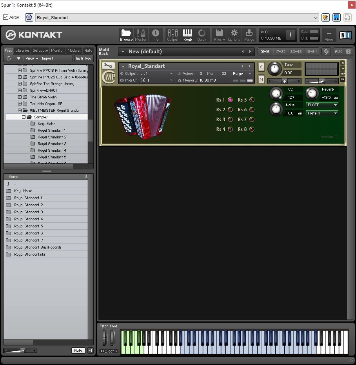Open the Master editor metronome icon

(141, 35)
